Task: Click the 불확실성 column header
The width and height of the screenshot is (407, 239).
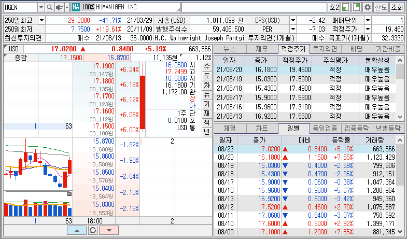Action: click(x=377, y=61)
